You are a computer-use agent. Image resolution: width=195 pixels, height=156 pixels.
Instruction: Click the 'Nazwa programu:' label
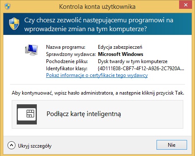pyautogui.click(x=66, y=47)
